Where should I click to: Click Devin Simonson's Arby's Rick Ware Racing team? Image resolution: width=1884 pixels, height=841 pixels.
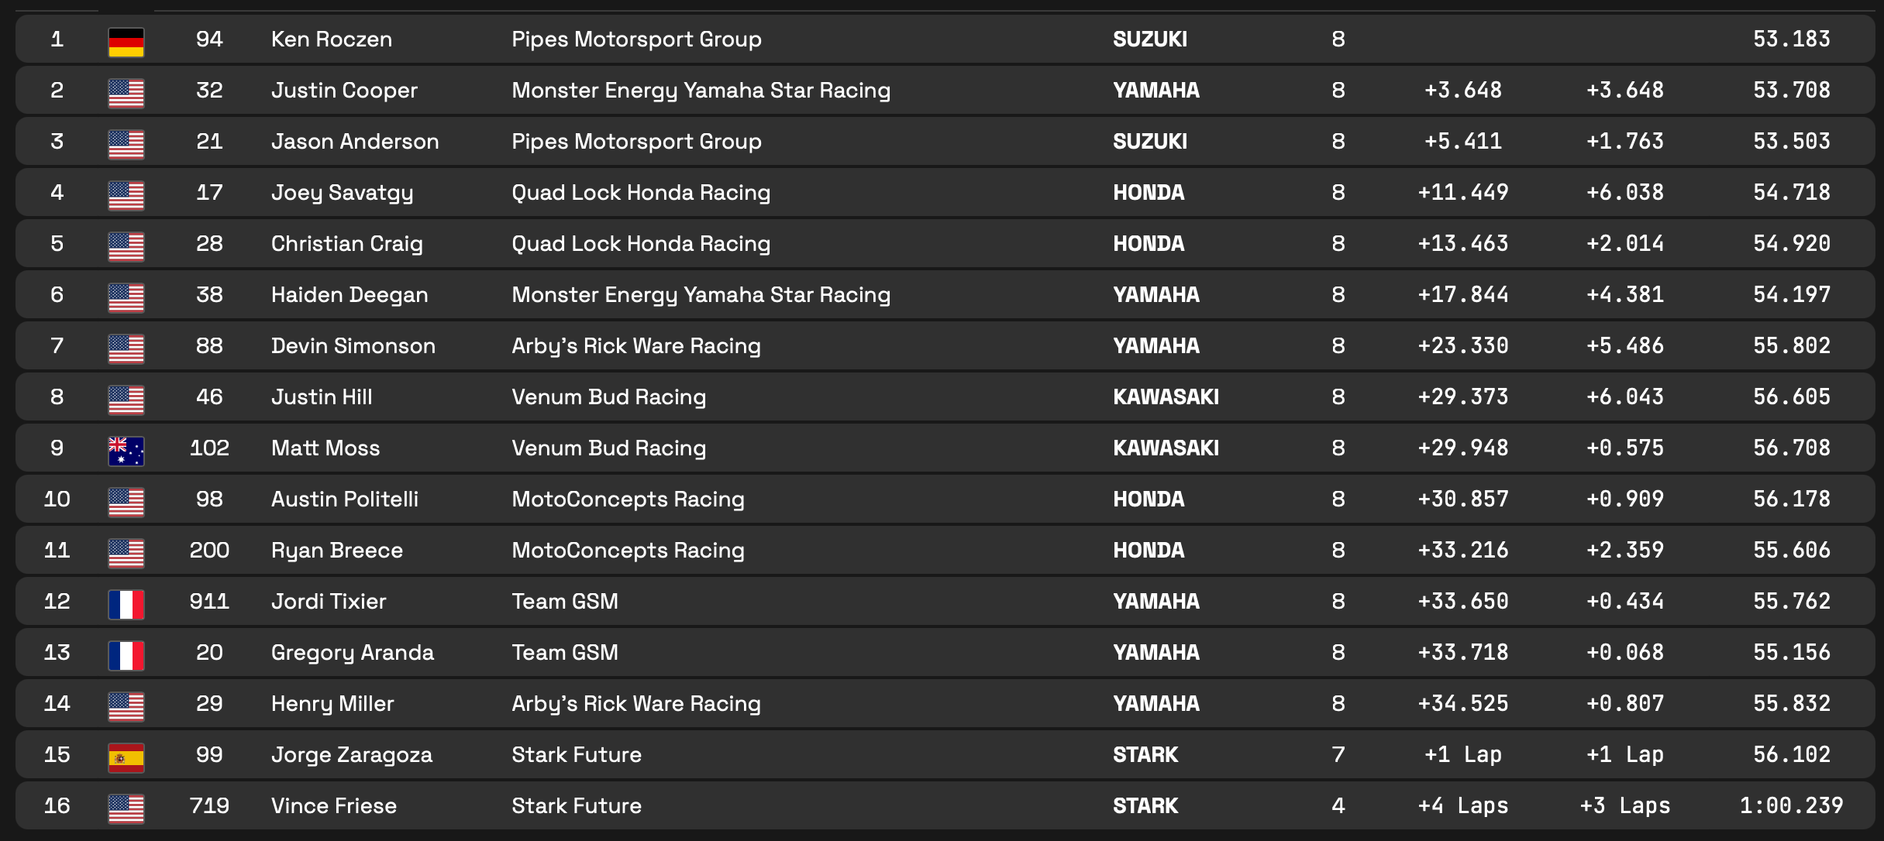pyautogui.click(x=635, y=345)
